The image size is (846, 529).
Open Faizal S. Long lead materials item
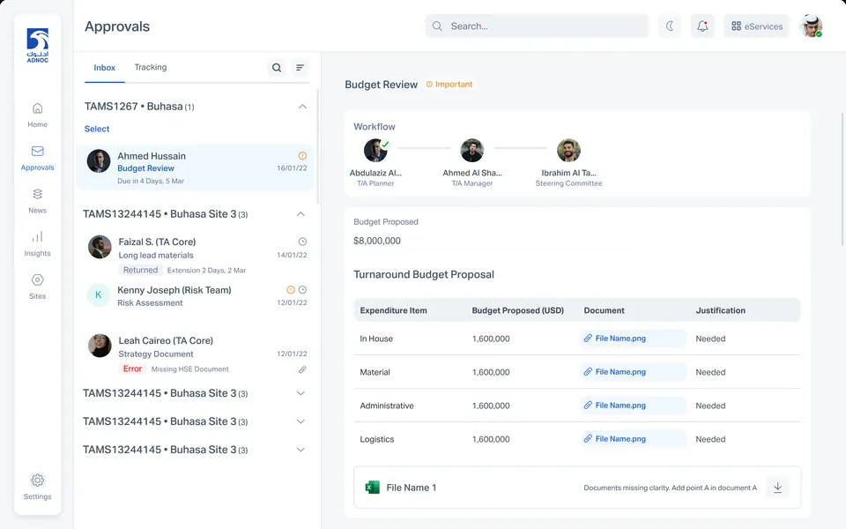(x=196, y=254)
